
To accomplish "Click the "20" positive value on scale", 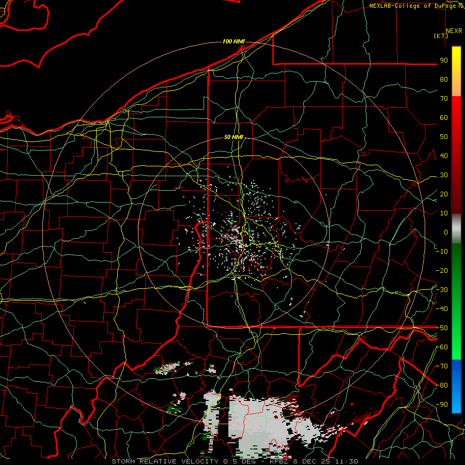I will [x=444, y=194].
